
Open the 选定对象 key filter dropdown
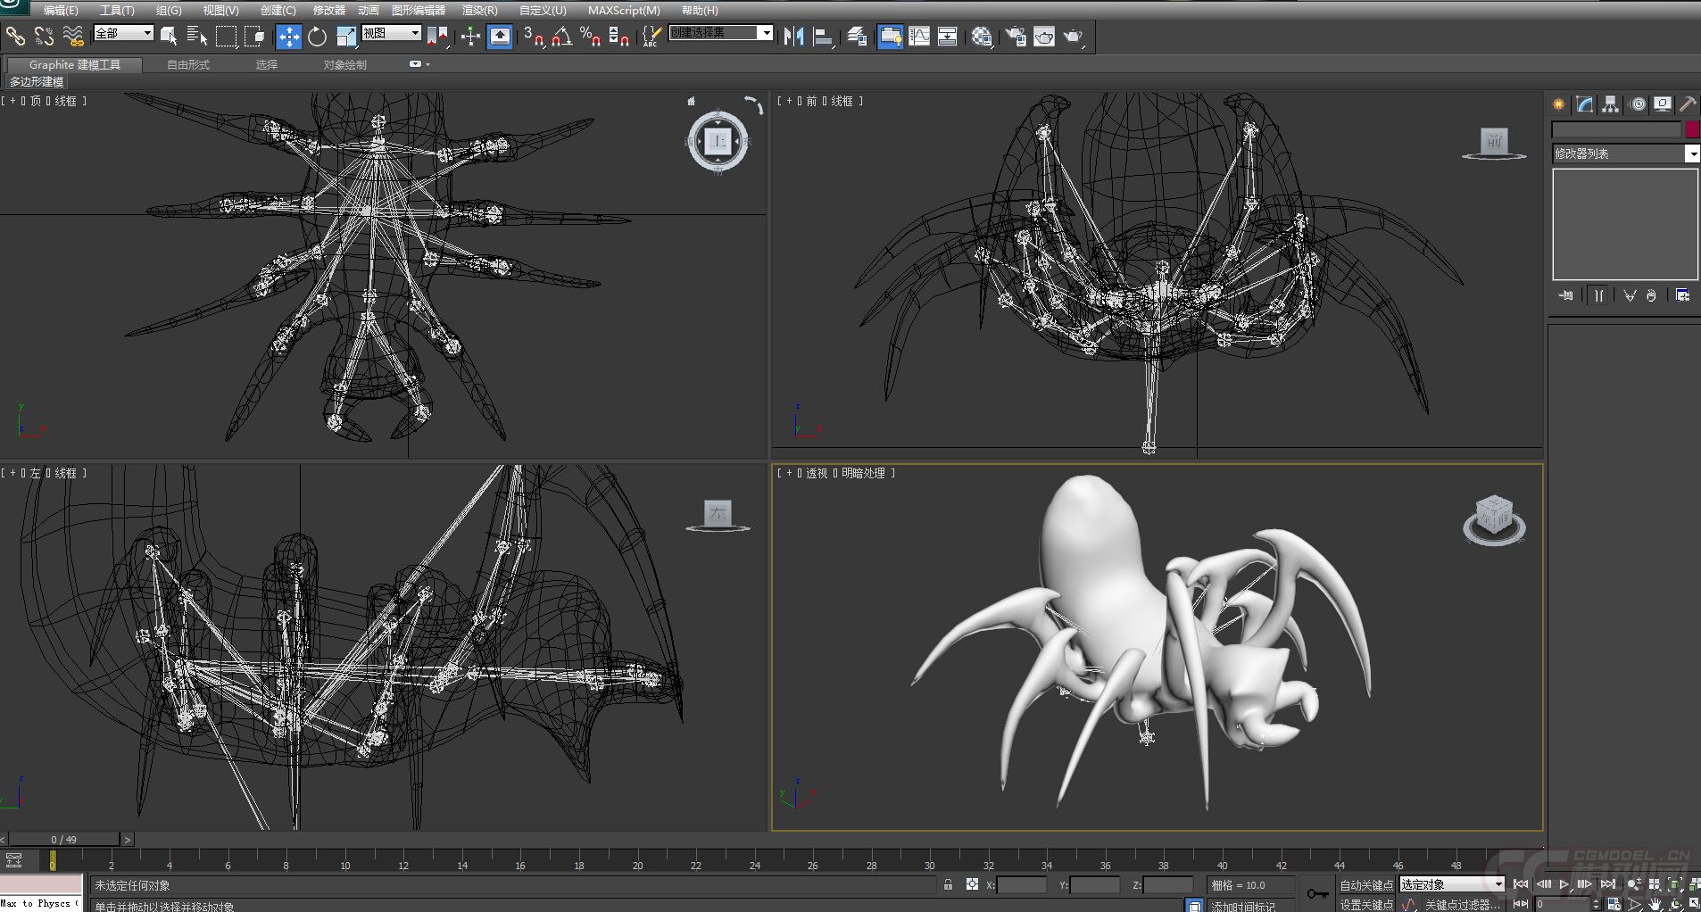pyautogui.click(x=1451, y=884)
